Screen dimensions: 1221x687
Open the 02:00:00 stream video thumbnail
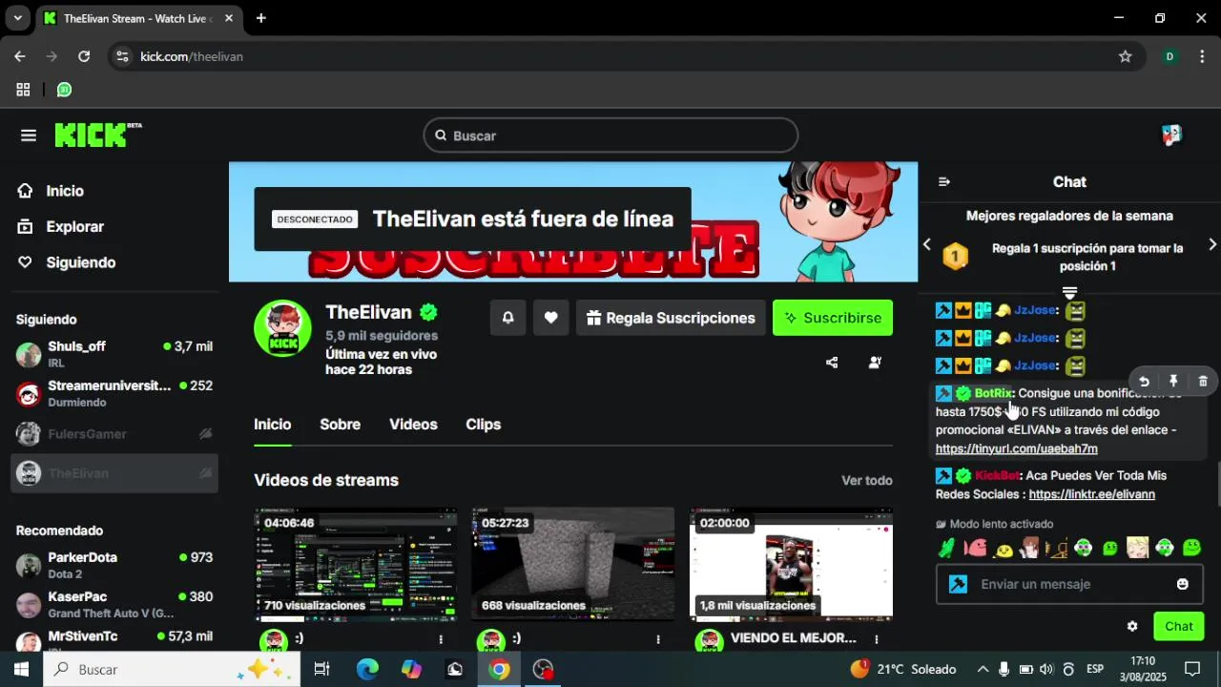coord(791,564)
